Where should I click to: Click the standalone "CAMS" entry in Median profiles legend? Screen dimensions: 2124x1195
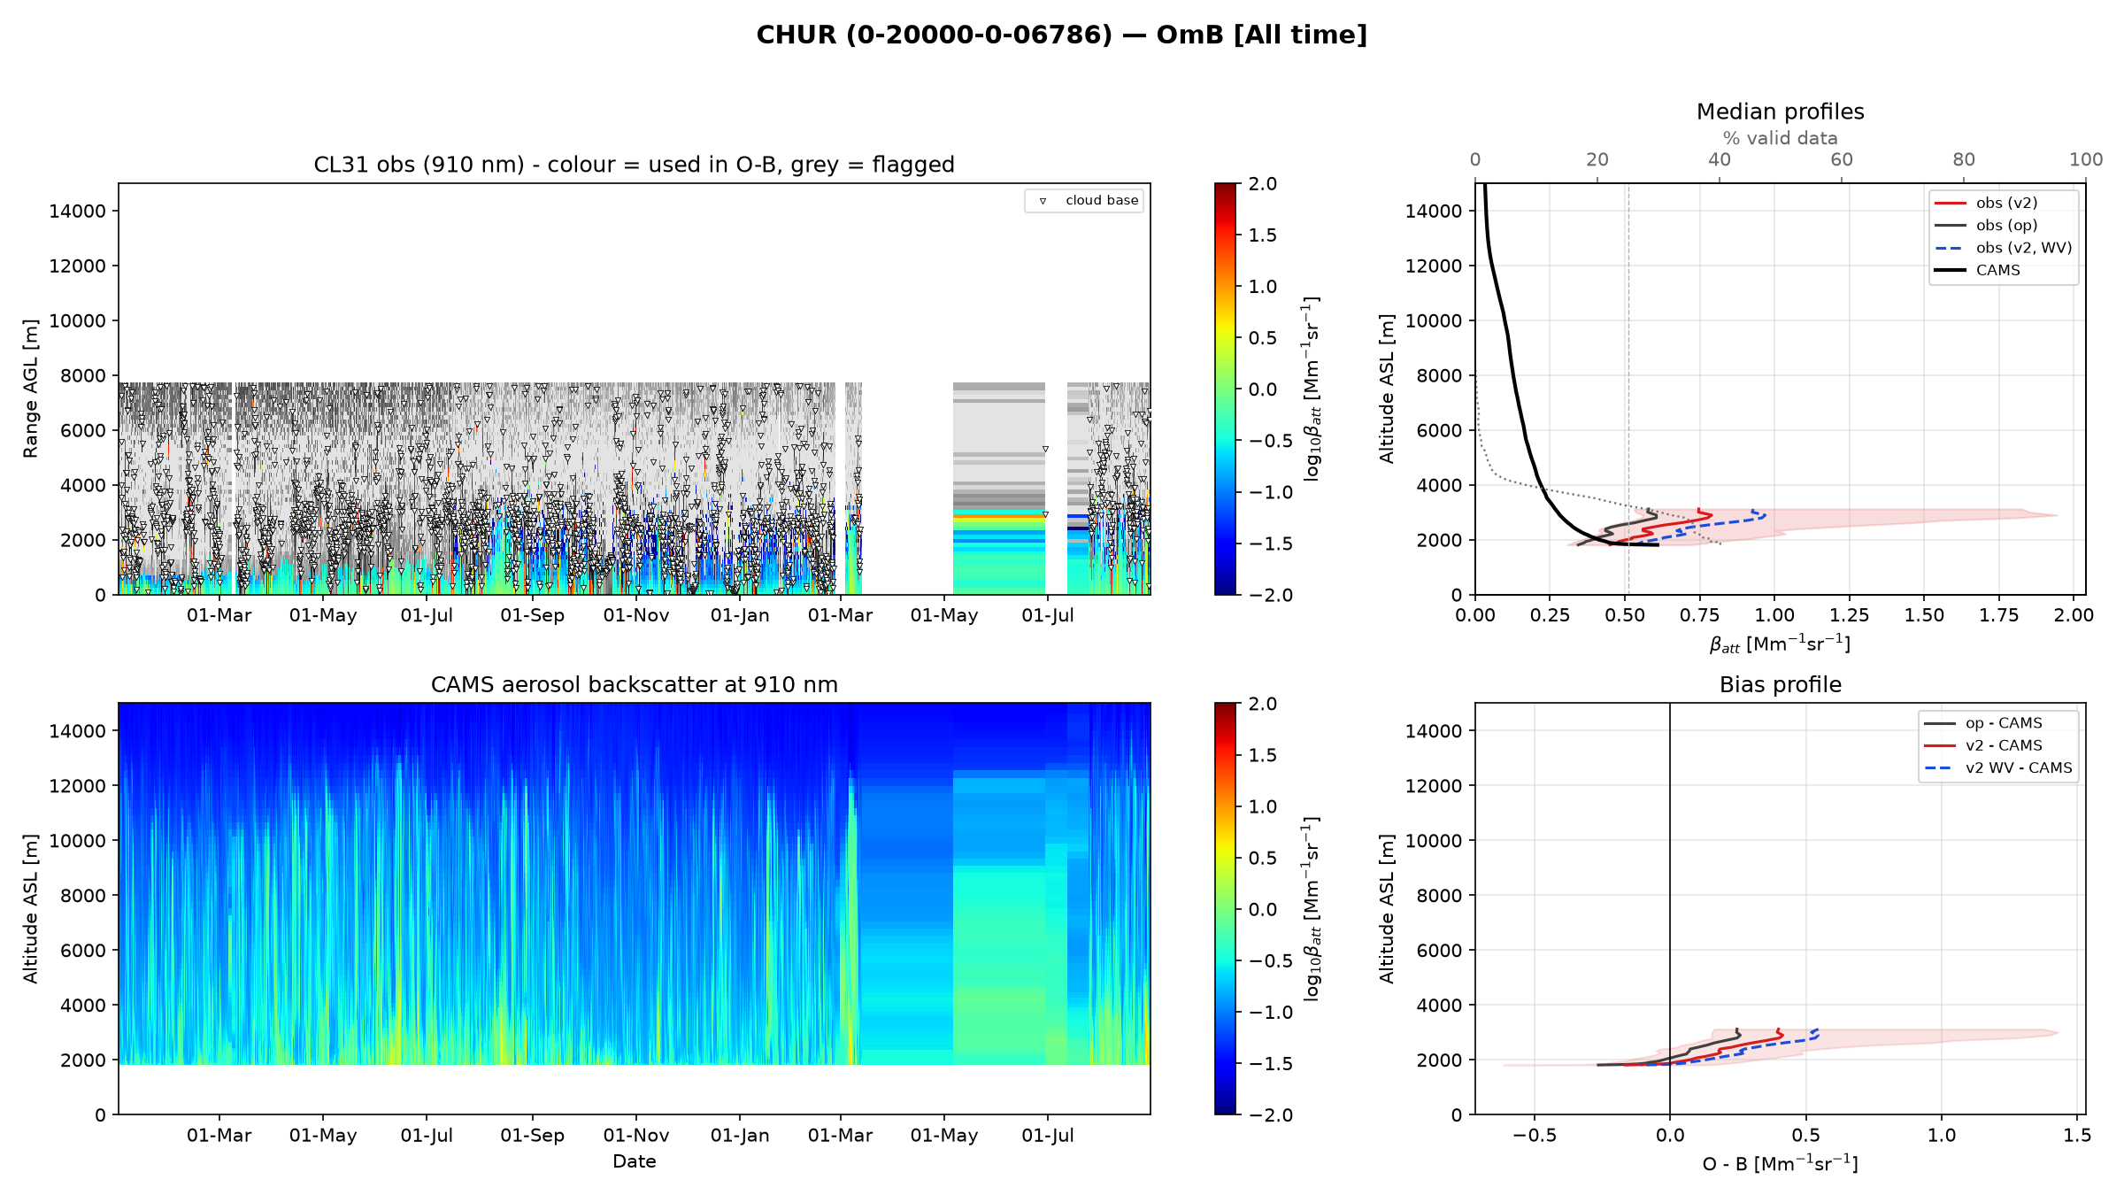pos(1998,270)
